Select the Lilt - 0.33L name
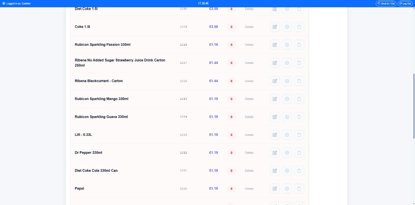This screenshot has width=415, height=205. [x=83, y=135]
